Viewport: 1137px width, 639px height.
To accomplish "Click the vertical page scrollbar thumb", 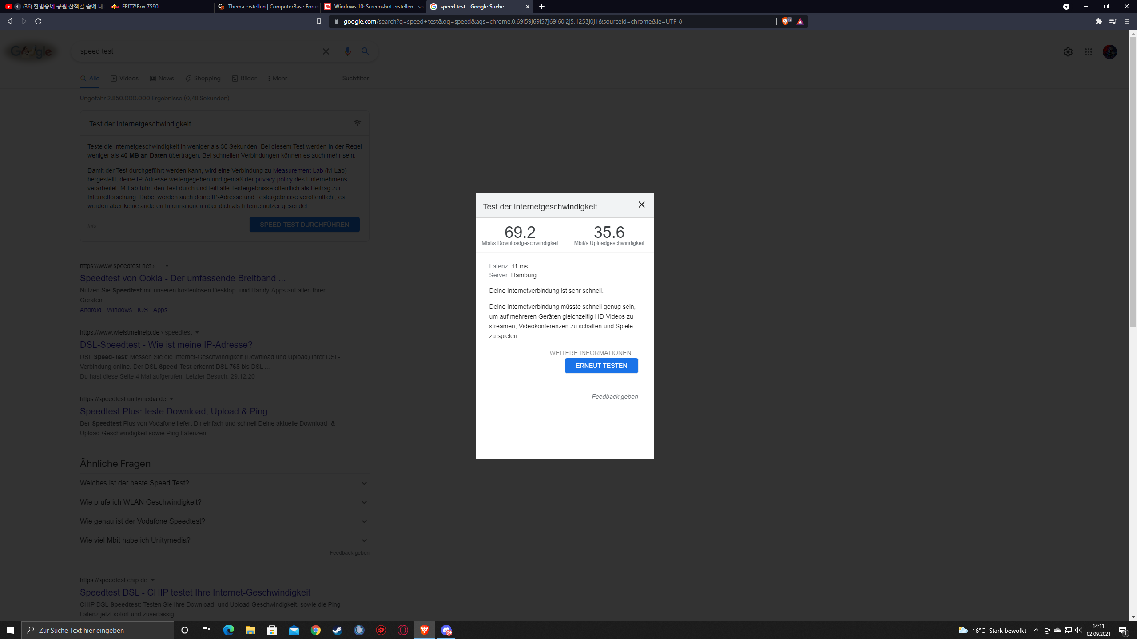I will (1133, 177).
